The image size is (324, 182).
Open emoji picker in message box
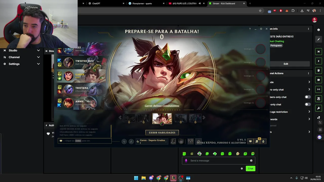[251, 161]
